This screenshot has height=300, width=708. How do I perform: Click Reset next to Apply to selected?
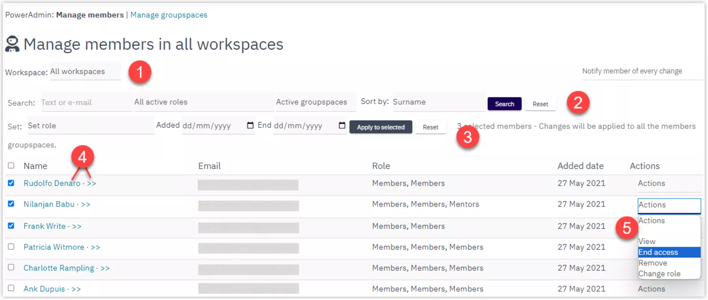click(431, 127)
